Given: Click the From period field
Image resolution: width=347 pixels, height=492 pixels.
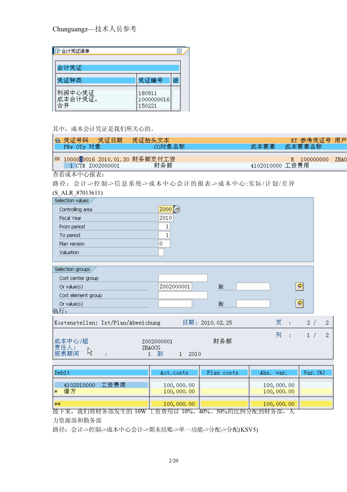Looking at the screenshot, I should click(x=164, y=226).
